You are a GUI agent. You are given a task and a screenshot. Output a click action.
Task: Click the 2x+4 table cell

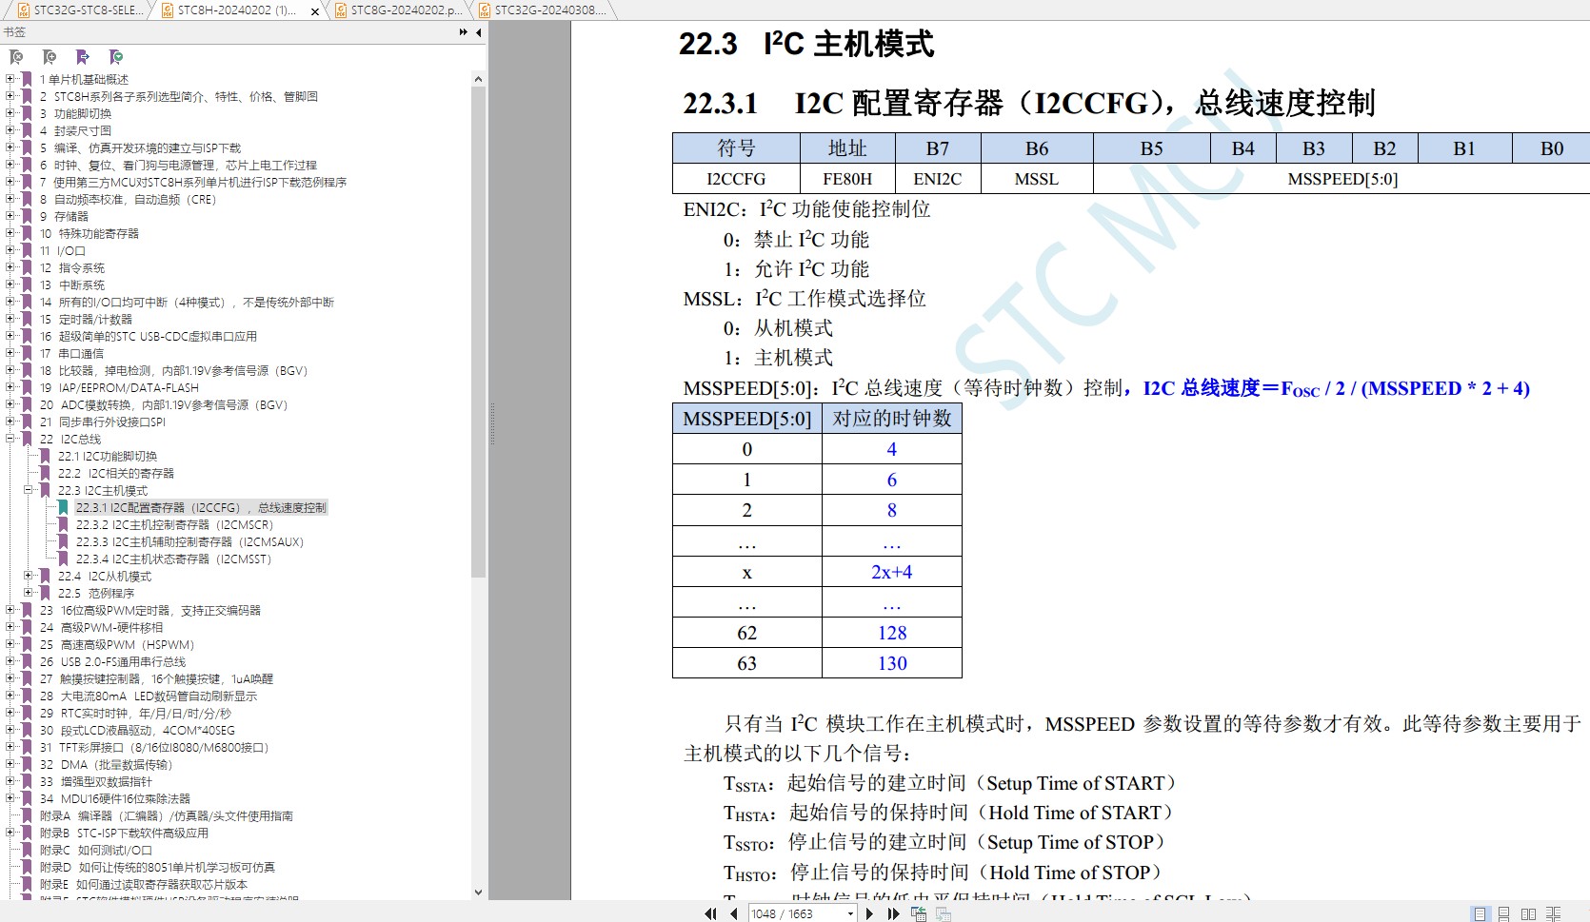pos(892,572)
